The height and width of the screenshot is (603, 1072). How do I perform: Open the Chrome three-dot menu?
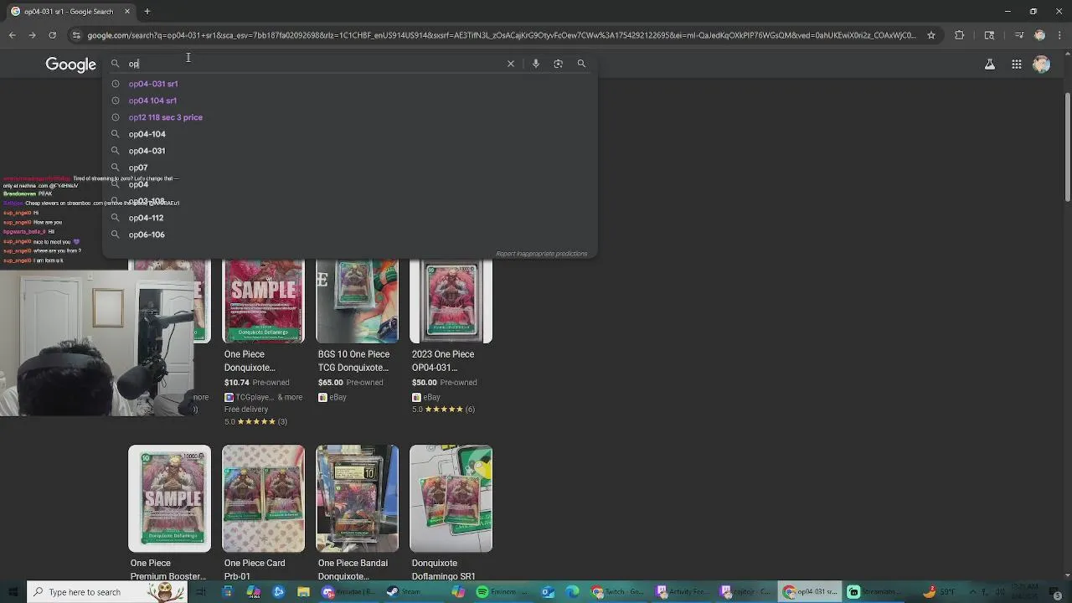1059,35
